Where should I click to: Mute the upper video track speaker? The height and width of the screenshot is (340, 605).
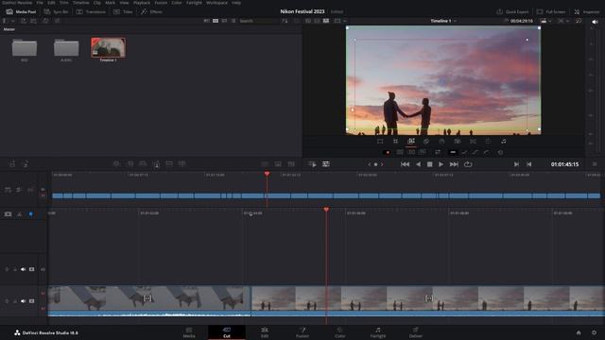tap(23, 269)
